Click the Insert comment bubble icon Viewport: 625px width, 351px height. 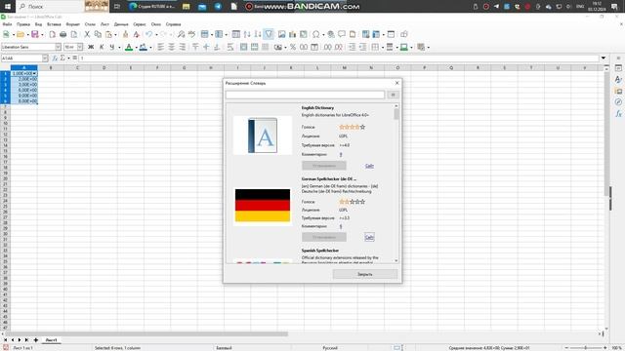tap(342, 34)
